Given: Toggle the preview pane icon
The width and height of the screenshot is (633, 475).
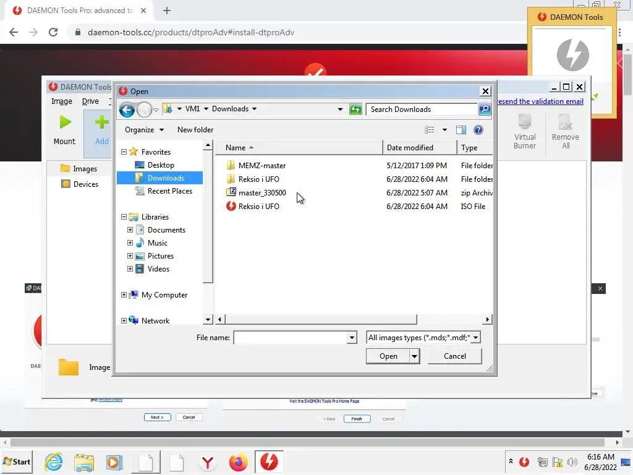Looking at the screenshot, I should [x=461, y=130].
